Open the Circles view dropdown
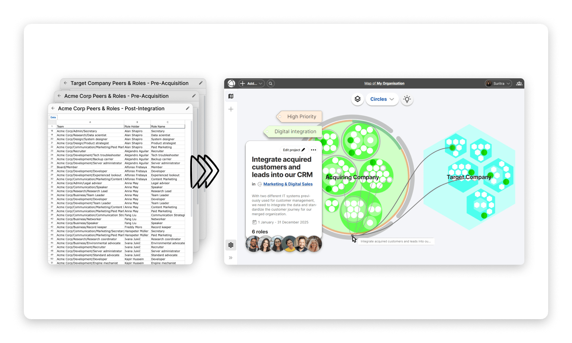 coord(382,99)
